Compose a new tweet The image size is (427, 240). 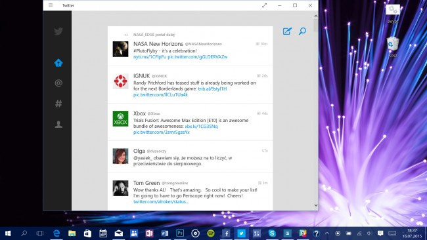click(287, 31)
